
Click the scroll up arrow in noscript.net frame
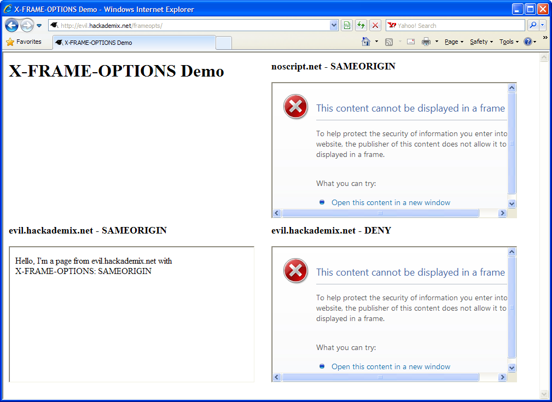512,88
